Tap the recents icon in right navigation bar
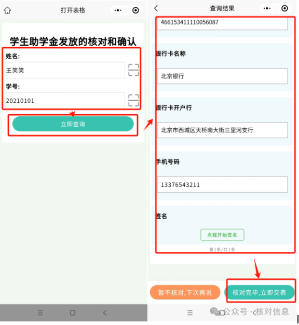Image resolution: width=299 pixels, height=325 pixels. pos(190,313)
